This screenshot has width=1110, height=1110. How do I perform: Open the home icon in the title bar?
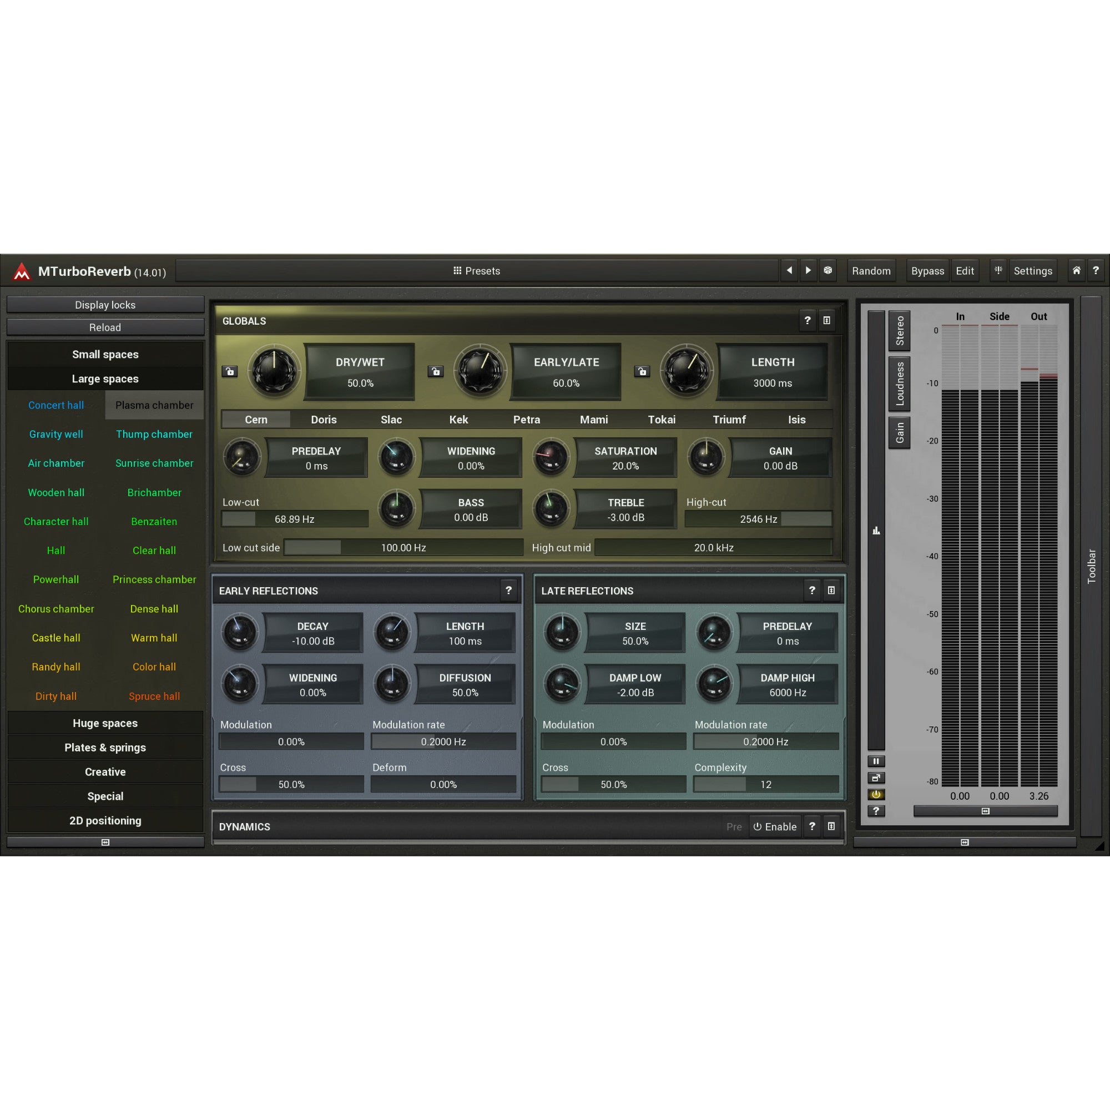click(1076, 270)
